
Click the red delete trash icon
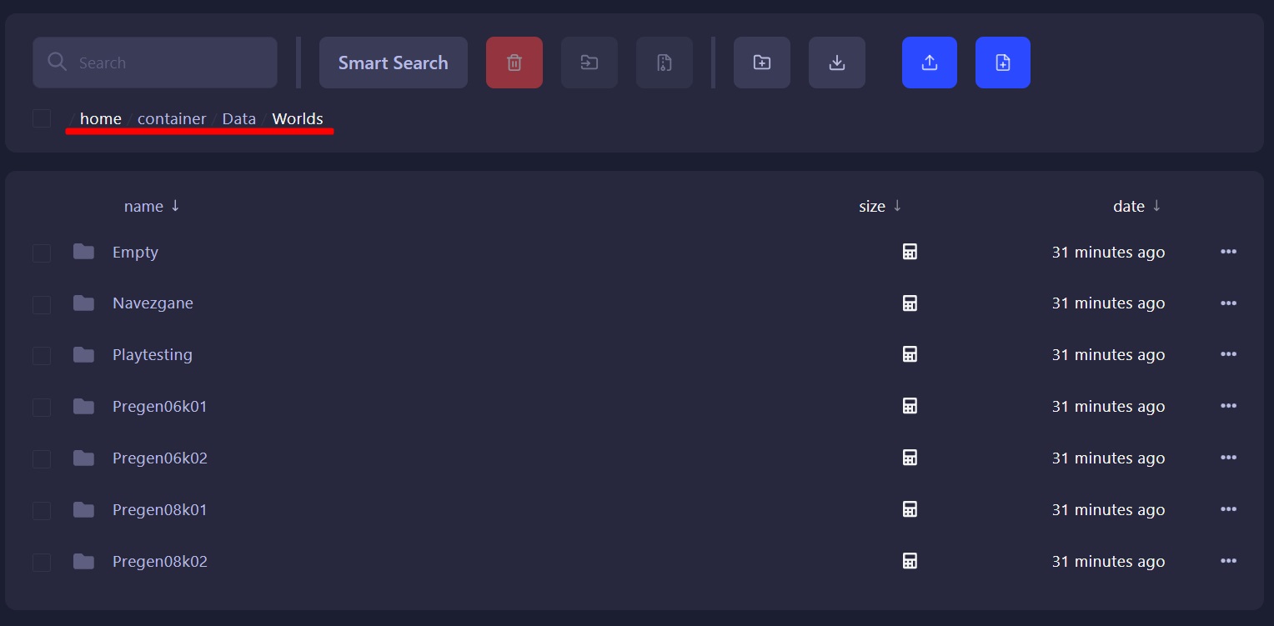click(x=514, y=63)
